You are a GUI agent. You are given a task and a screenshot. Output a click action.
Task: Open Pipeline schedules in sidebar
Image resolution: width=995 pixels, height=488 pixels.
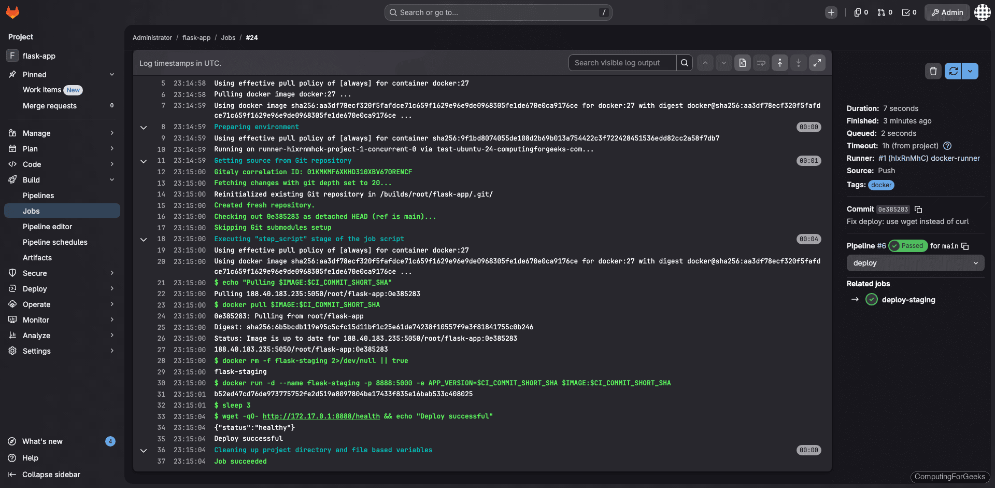click(55, 242)
